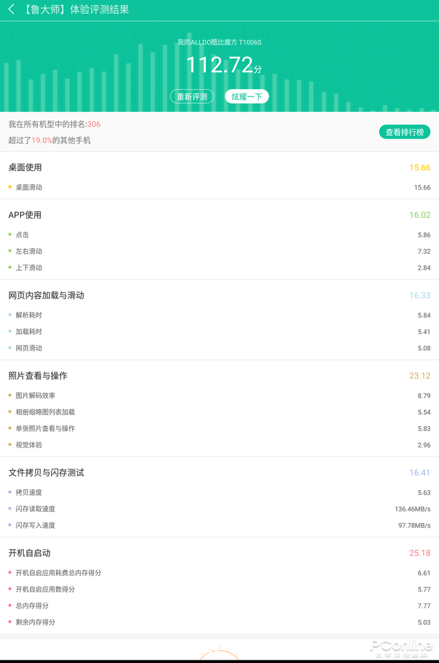Select the 网页内容加载与滑动 heading
The height and width of the screenshot is (663, 439).
(x=46, y=295)
